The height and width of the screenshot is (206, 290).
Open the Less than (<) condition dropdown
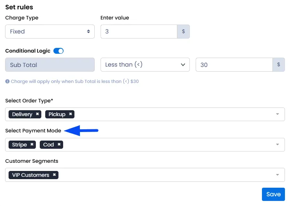[x=145, y=65]
